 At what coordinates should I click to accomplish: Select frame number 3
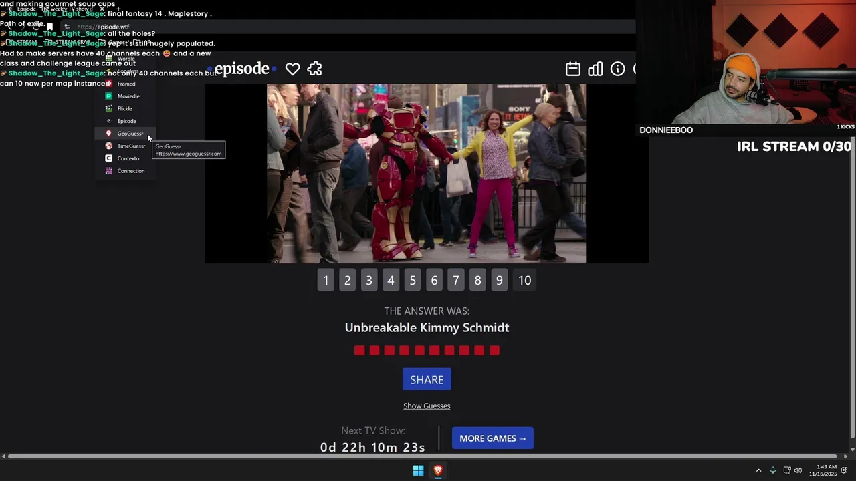[x=369, y=281]
